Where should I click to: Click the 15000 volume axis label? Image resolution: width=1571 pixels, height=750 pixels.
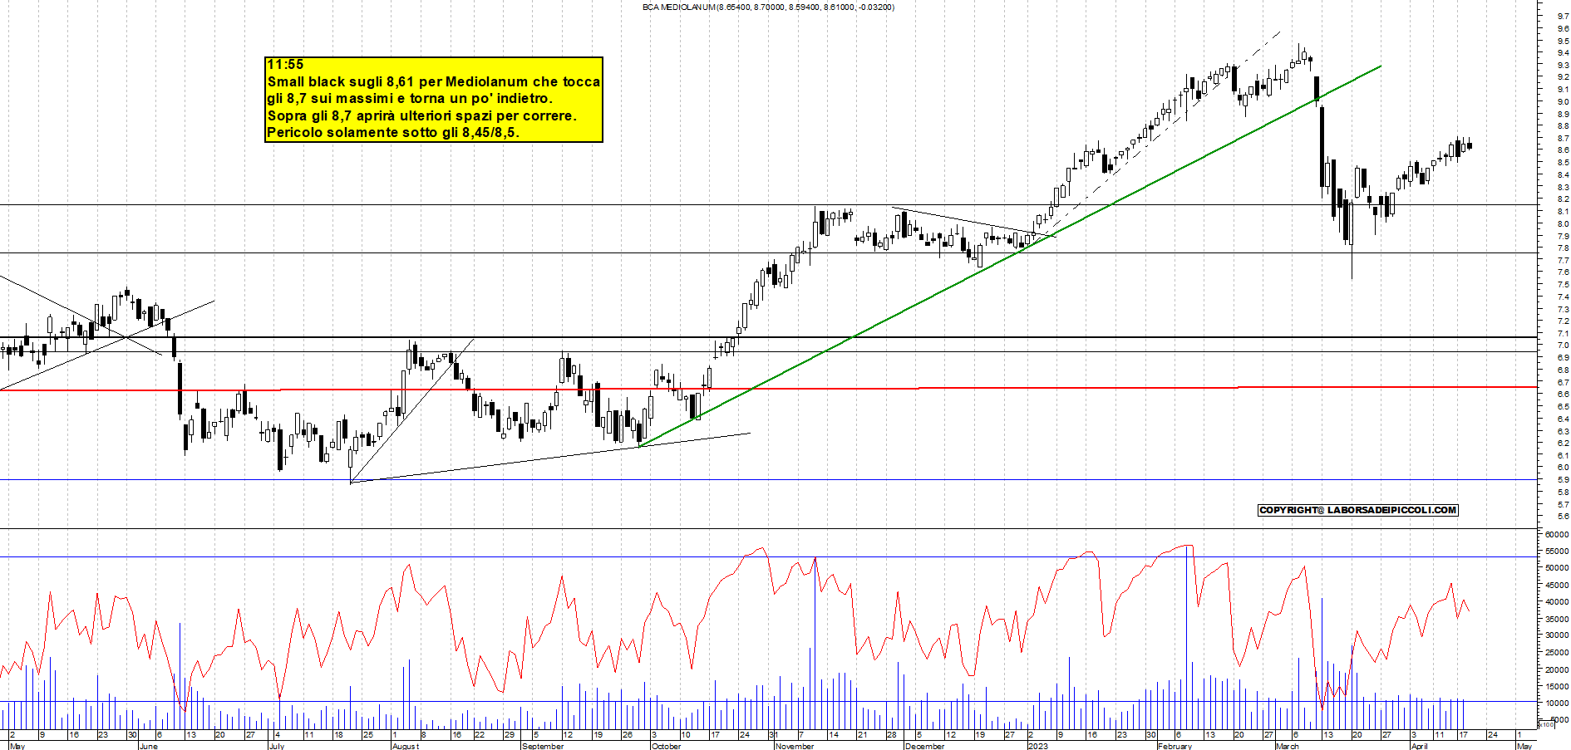pyautogui.click(x=1557, y=686)
